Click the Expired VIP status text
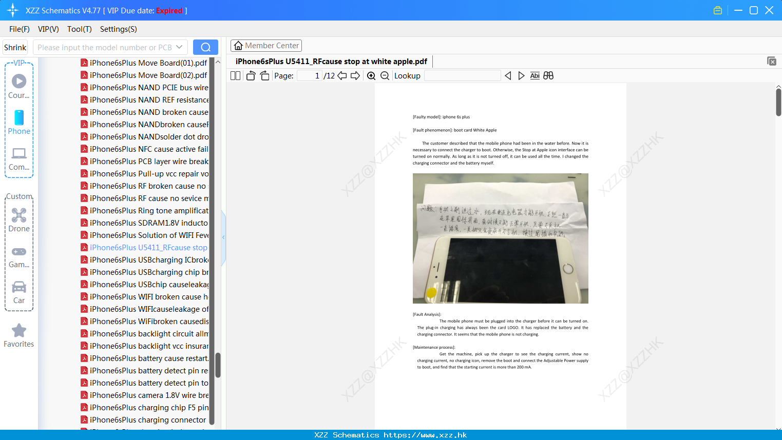This screenshot has width=782, height=440. point(169,10)
